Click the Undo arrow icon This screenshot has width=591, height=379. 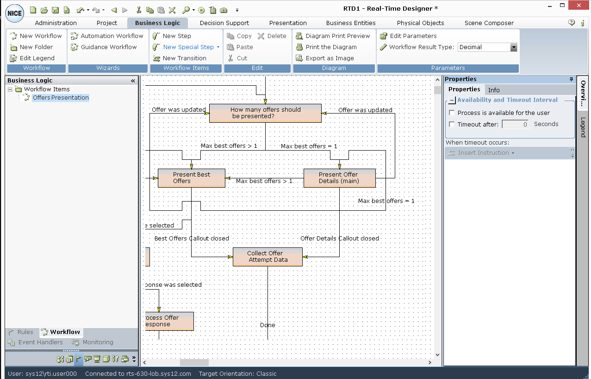(x=80, y=10)
